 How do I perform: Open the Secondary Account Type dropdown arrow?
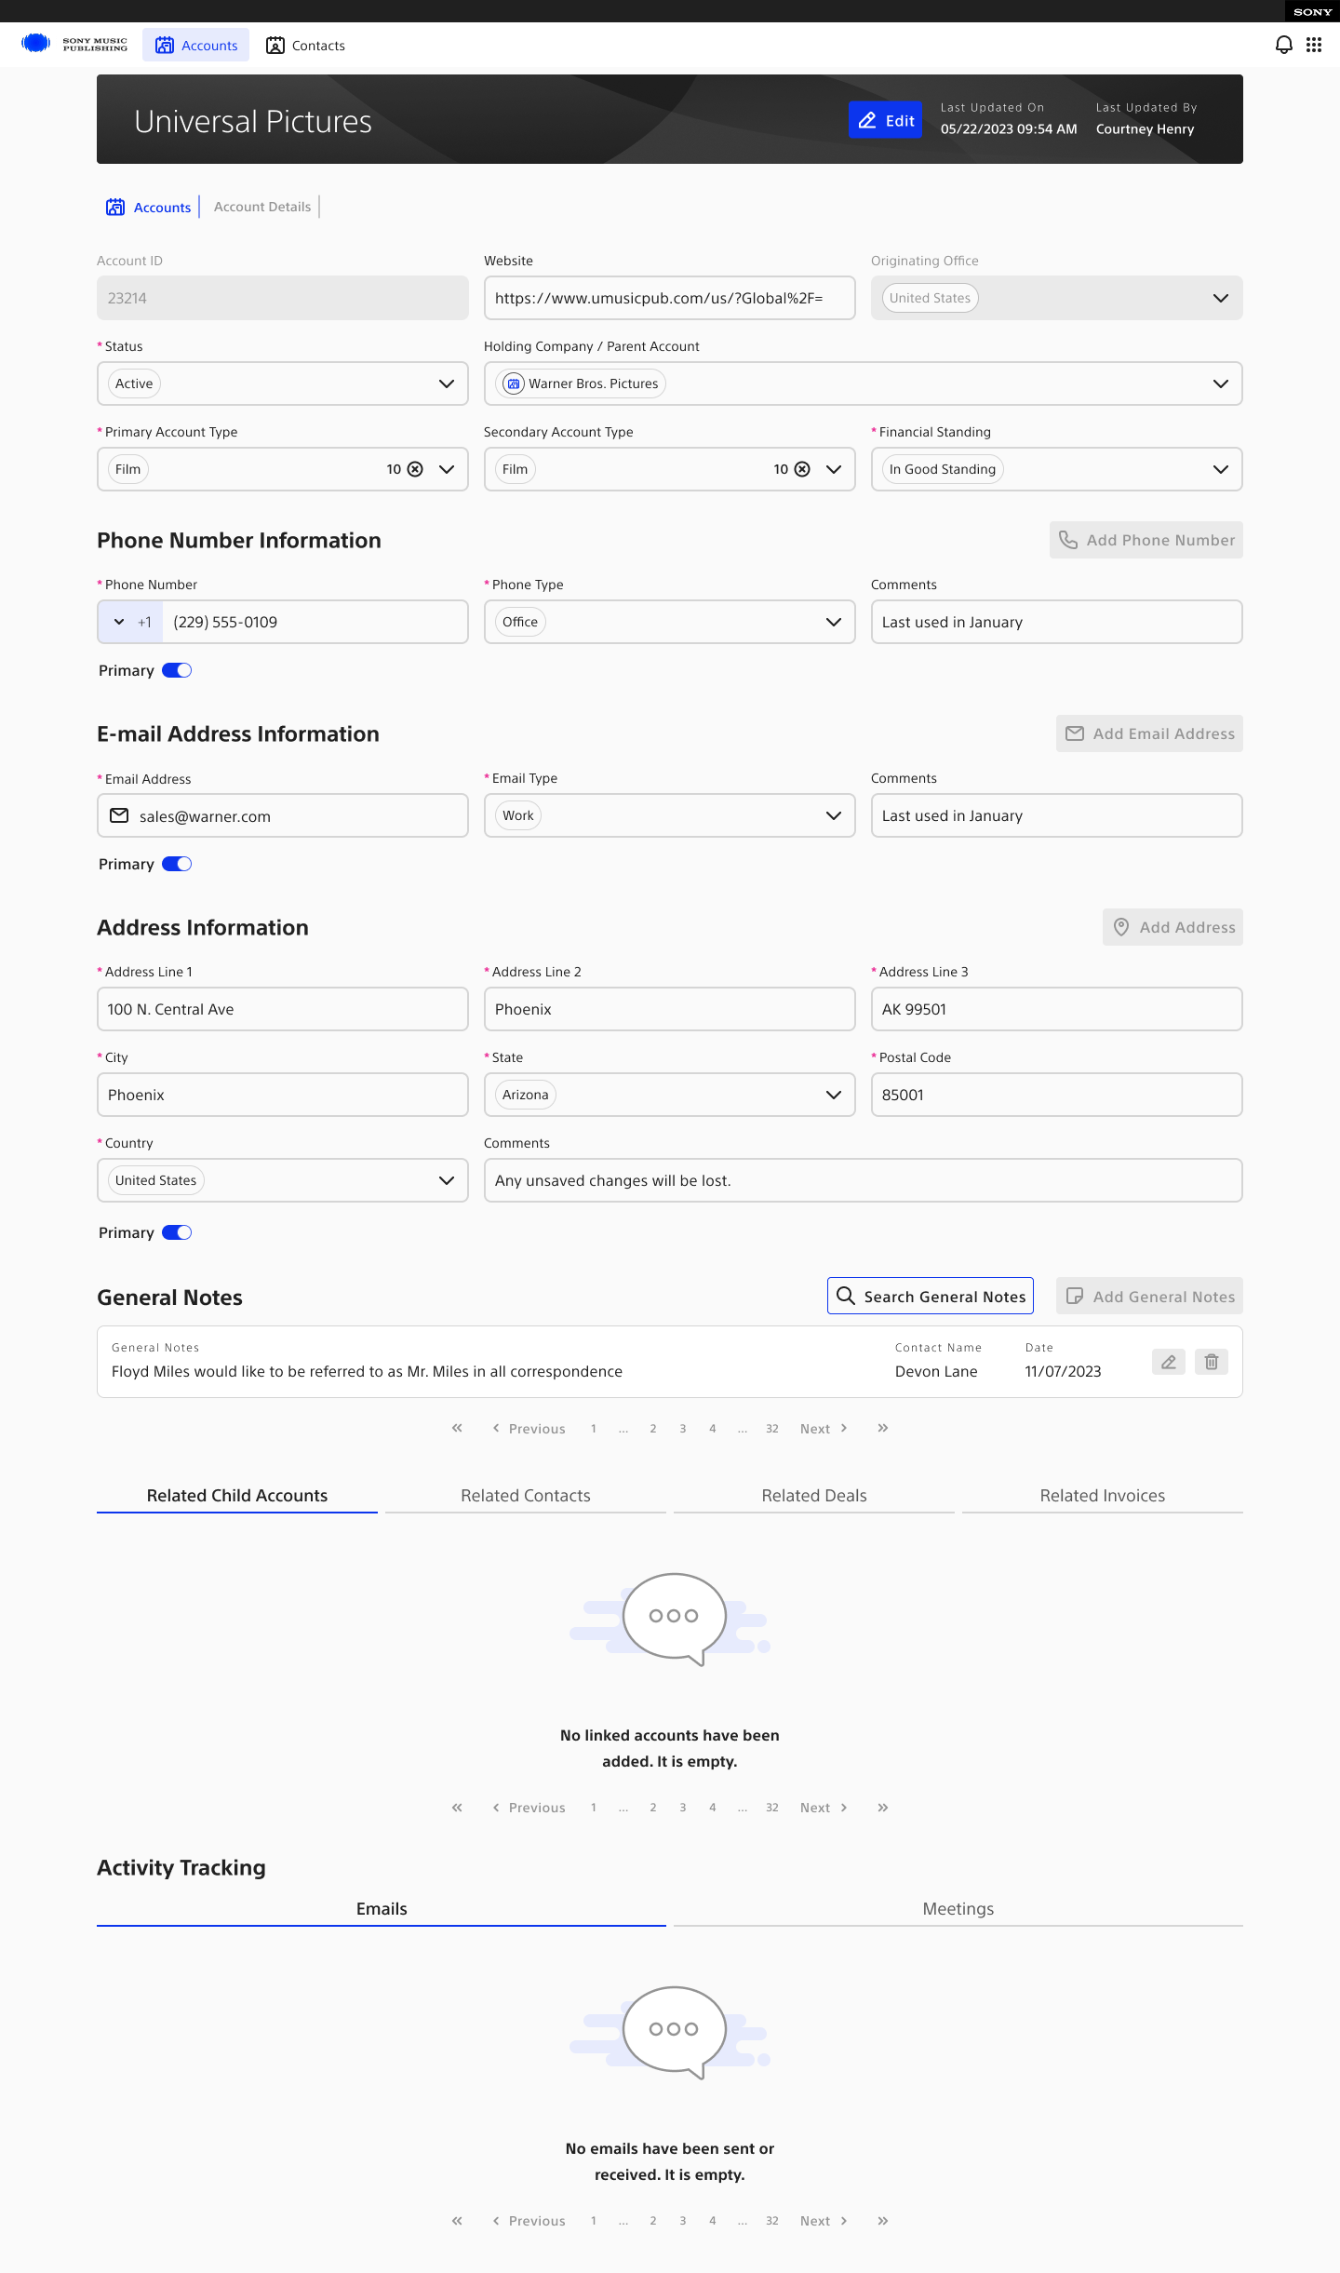(834, 469)
